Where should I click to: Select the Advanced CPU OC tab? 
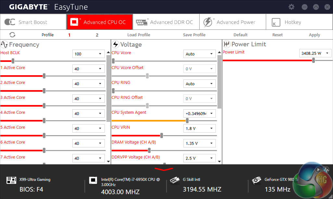click(100, 22)
